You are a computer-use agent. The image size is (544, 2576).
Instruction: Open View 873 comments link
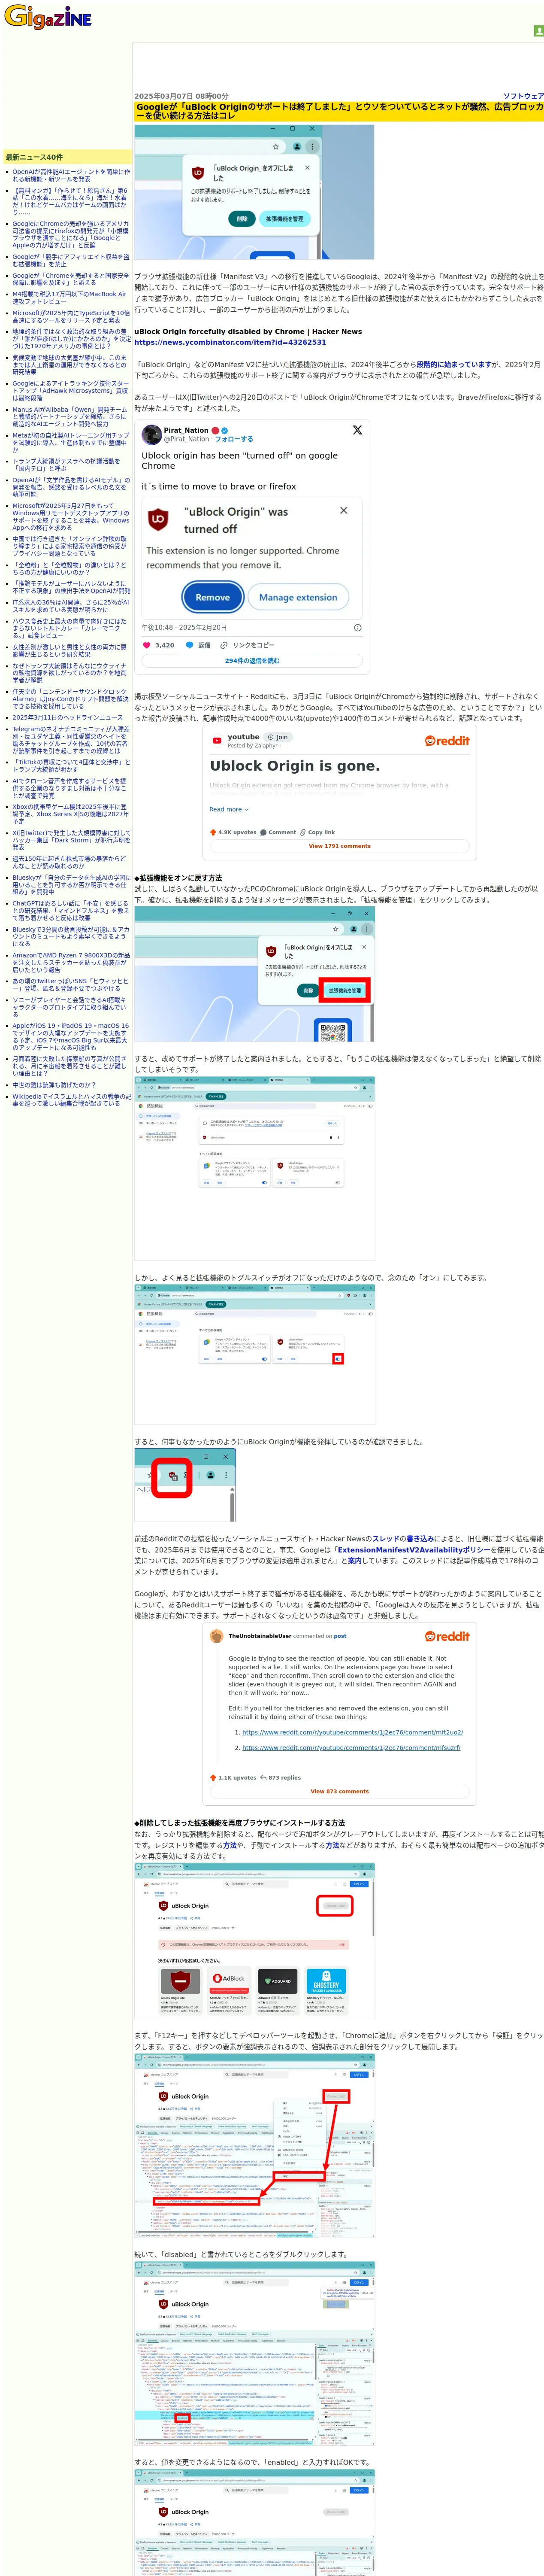(339, 1791)
